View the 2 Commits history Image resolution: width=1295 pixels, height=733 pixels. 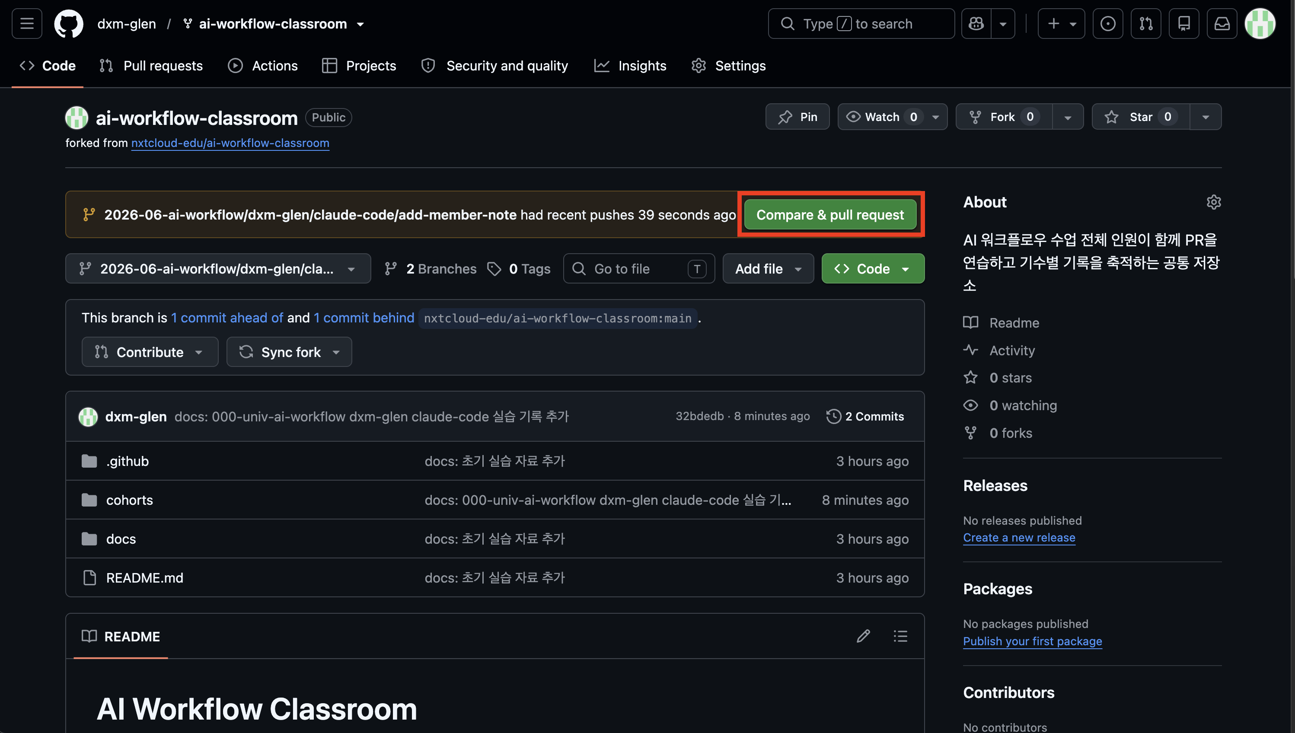(x=865, y=416)
